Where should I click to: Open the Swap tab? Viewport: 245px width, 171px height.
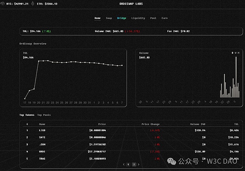pyautogui.click(x=109, y=18)
